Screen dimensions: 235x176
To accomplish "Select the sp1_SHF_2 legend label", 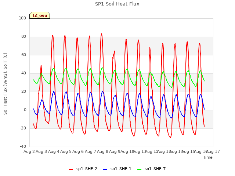I will pos(87,169).
